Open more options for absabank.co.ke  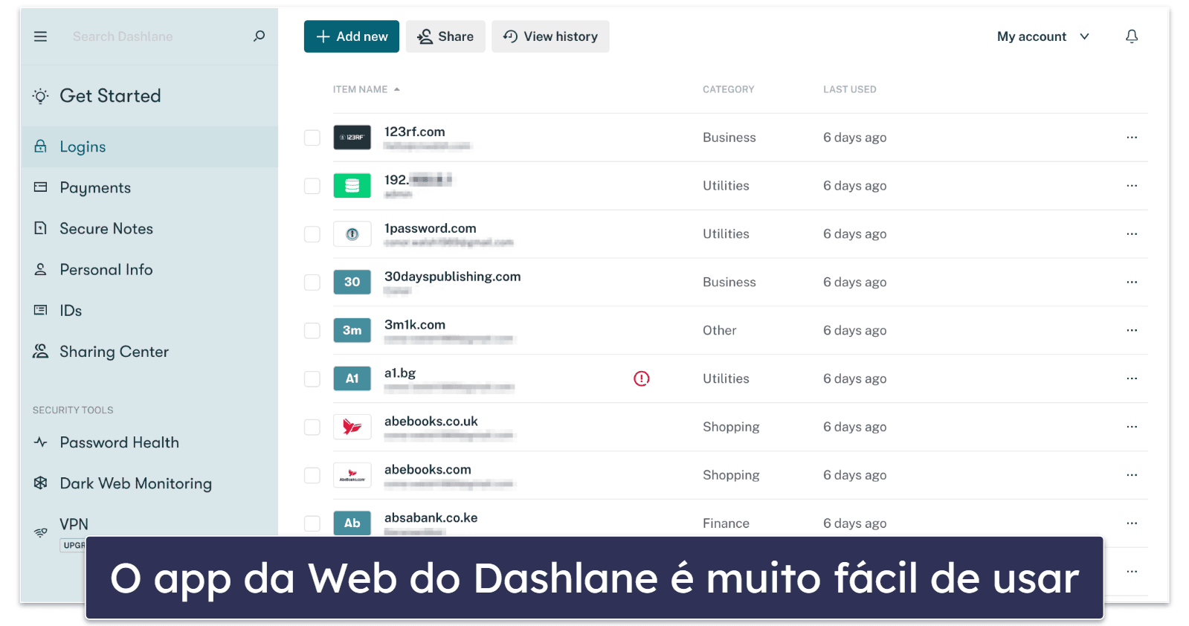tap(1131, 523)
